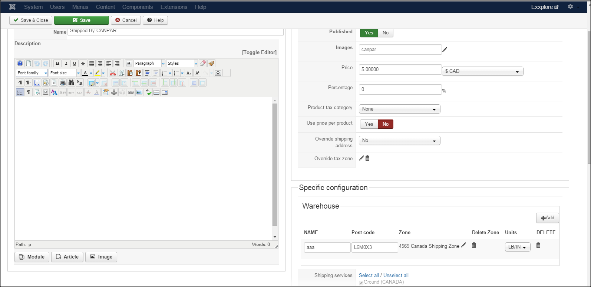Click the print icon in editor

(63, 82)
